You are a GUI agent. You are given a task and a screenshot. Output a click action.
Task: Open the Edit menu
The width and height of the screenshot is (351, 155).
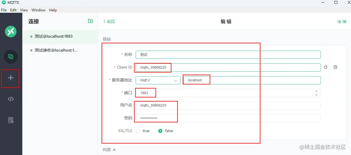pos(13,10)
